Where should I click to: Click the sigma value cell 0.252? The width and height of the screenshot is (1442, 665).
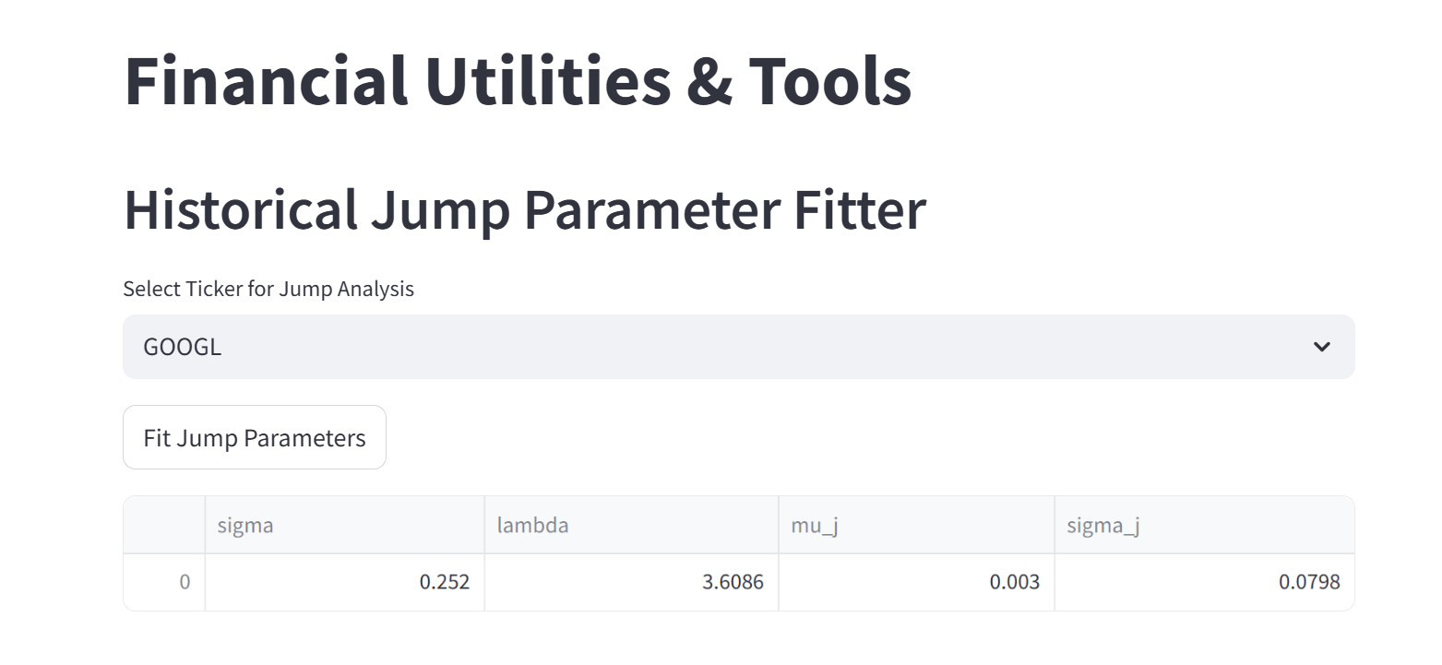pos(344,582)
